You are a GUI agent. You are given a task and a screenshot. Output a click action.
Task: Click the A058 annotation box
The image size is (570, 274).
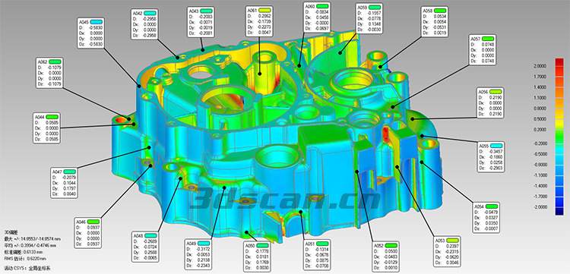point(435,22)
